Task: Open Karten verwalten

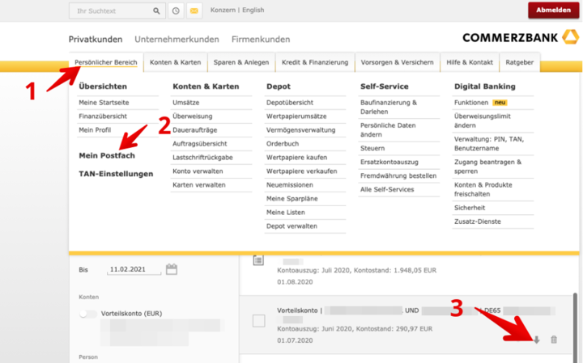Action: coord(199,185)
